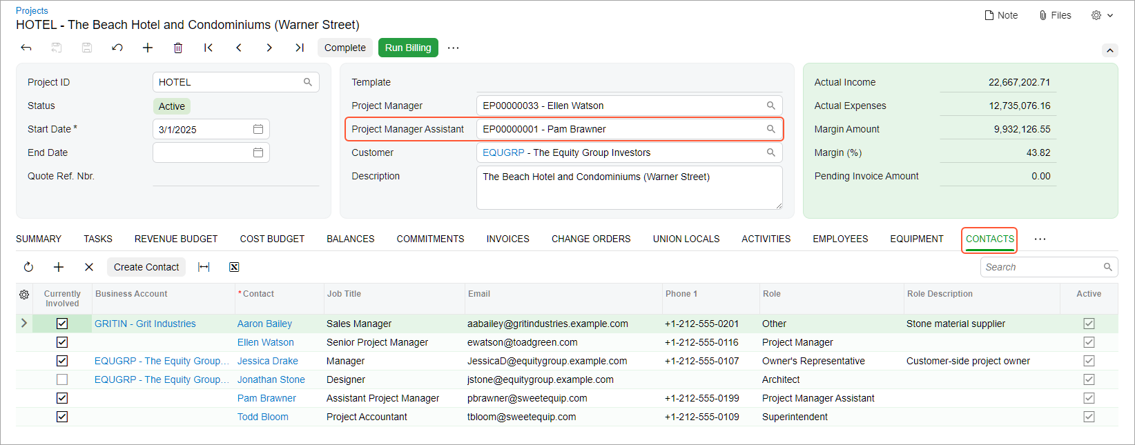Open the Change Orders tab
The width and height of the screenshot is (1135, 445).
590,239
